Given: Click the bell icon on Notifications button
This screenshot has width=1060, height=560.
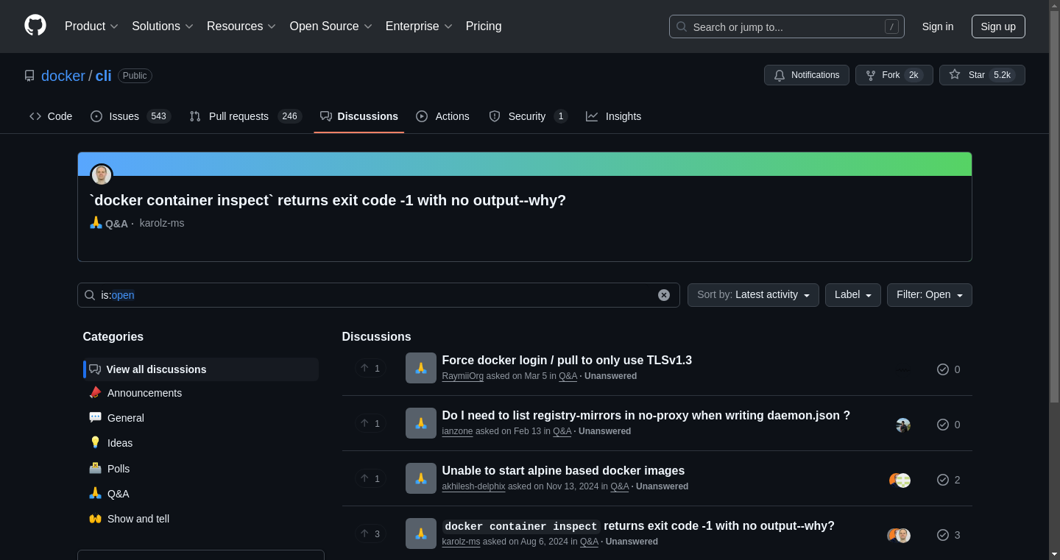Looking at the screenshot, I should (780, 75).
